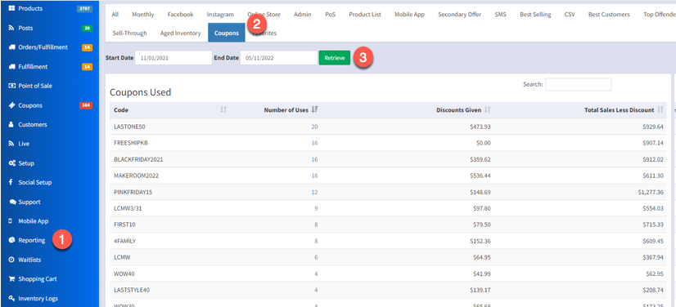Focus the Coupons Used search box
Image resolution: width=676 pixels, height=307 pixels.
pos(578,84)
